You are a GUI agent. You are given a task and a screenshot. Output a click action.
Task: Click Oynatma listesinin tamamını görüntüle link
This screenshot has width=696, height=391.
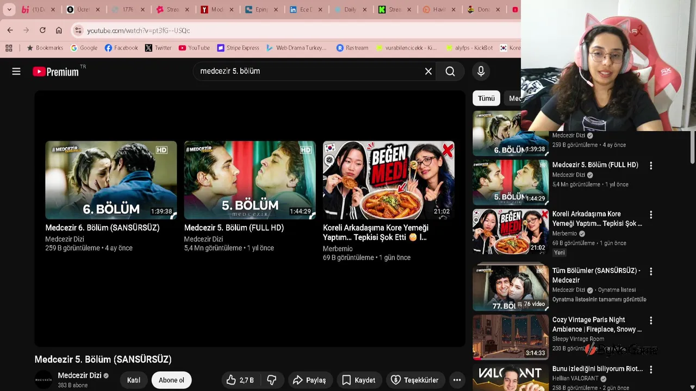point(599,300)
